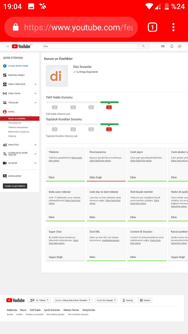Tap the padlock icon in address bar

click(x=16, y=27)
